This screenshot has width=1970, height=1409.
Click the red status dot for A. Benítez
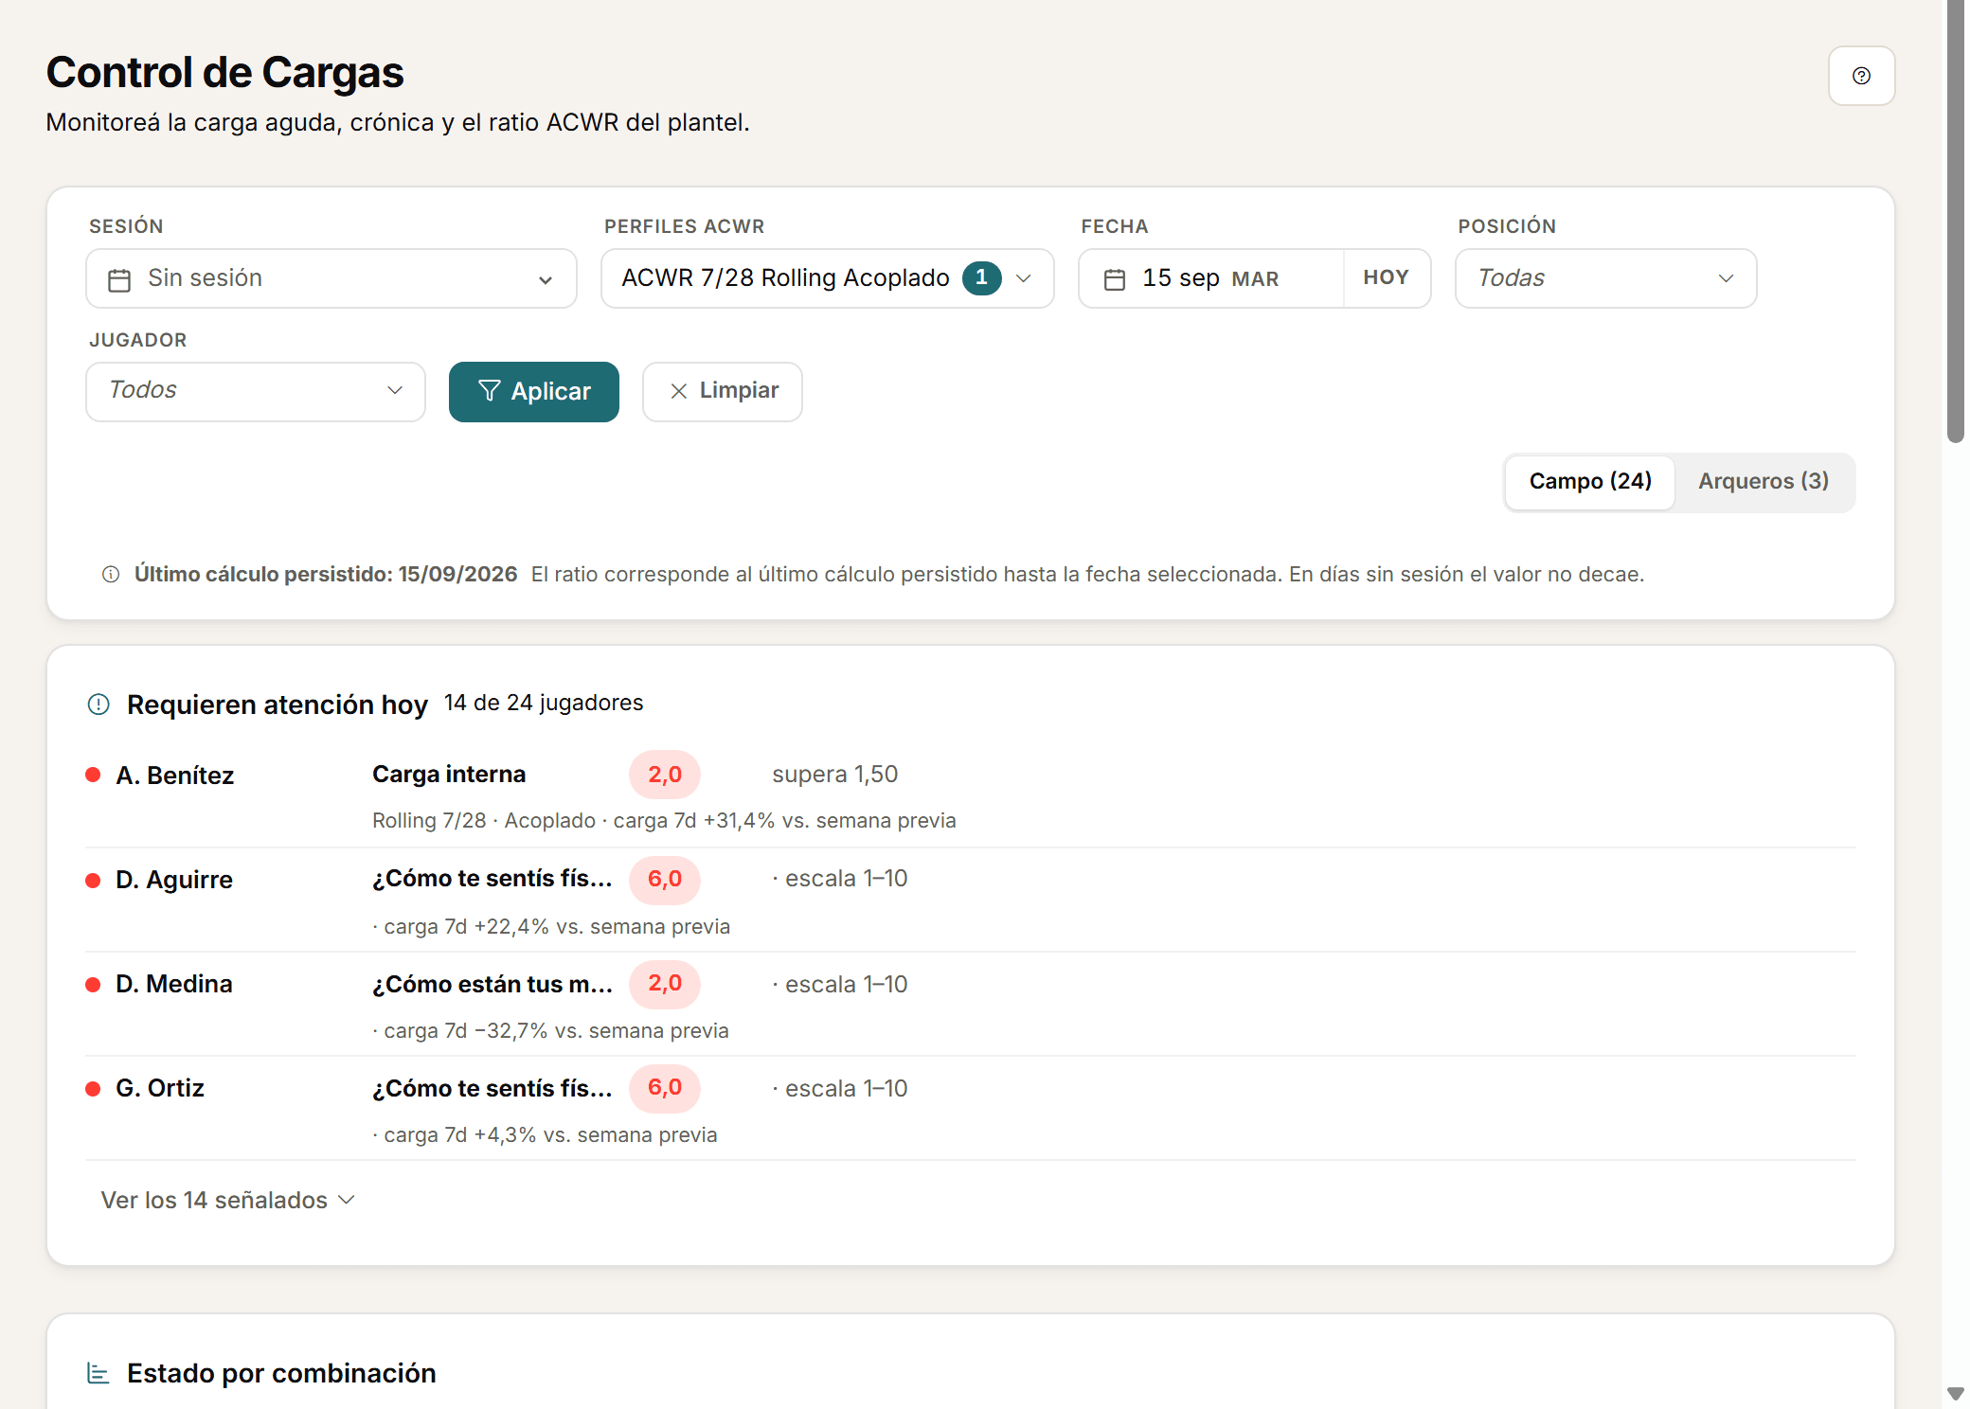(x=93, y=775)
